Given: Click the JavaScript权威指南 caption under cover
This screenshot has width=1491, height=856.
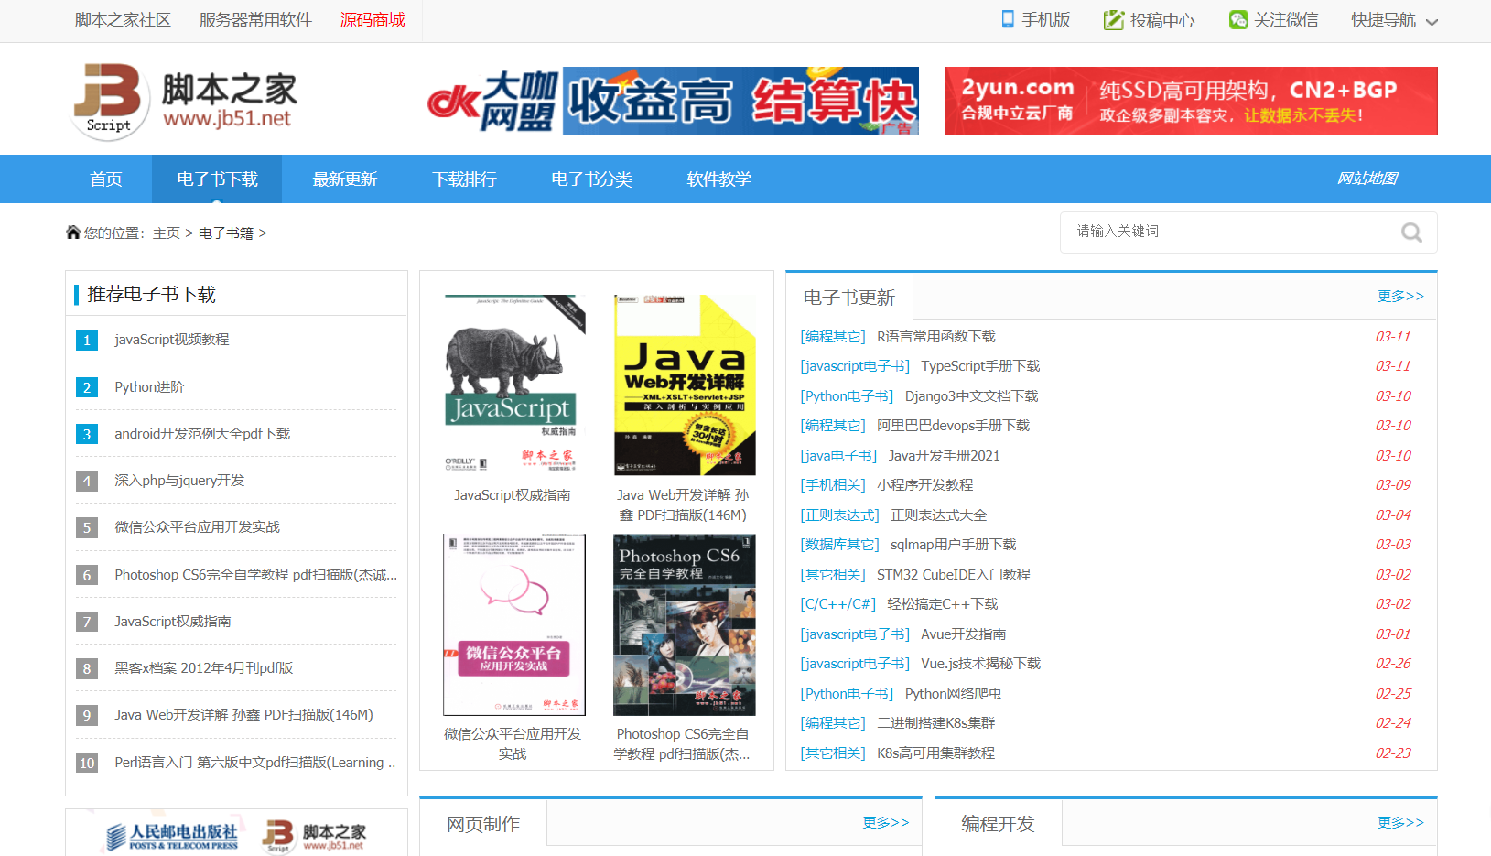Looking at the screenshot, I should (x=513, y=495).
